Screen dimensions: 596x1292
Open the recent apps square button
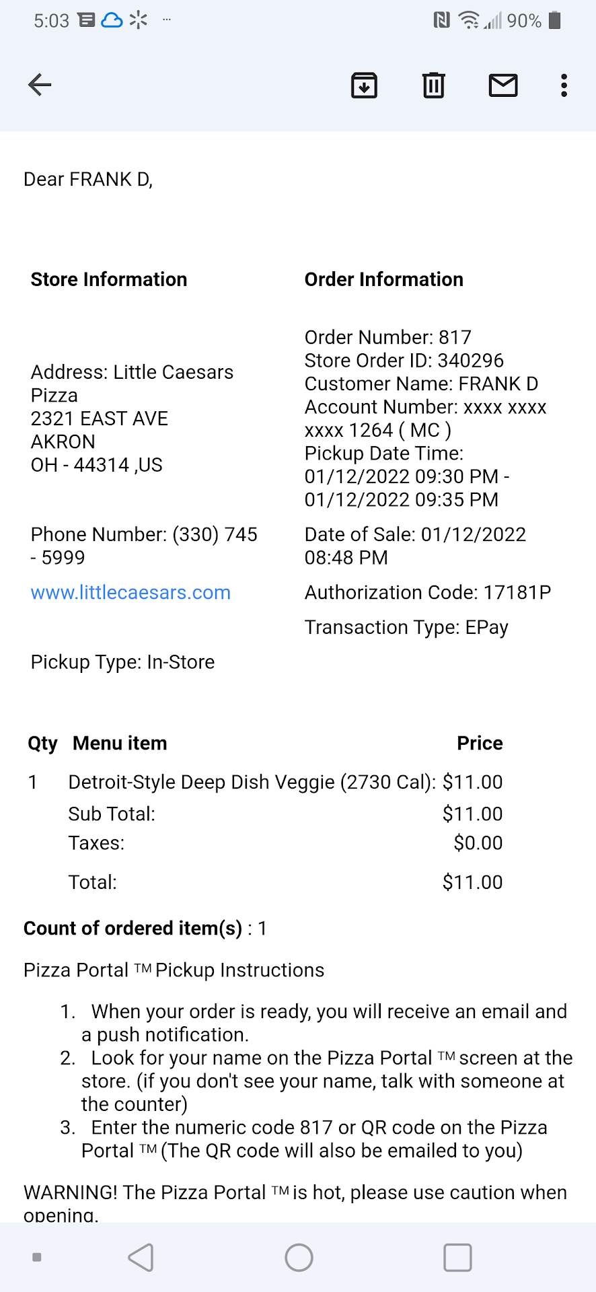(457, 1257)
